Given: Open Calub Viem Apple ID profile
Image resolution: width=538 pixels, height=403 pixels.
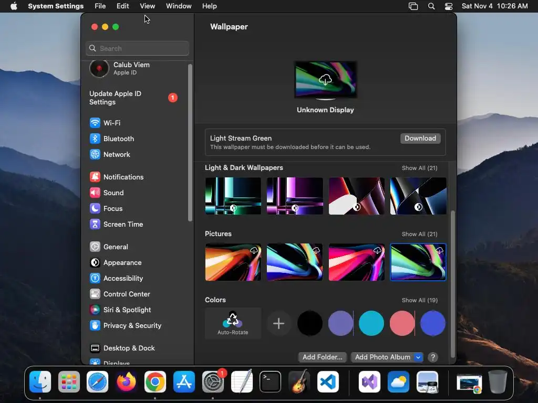Looking at the screenshot, I should [x=119, y=68].
